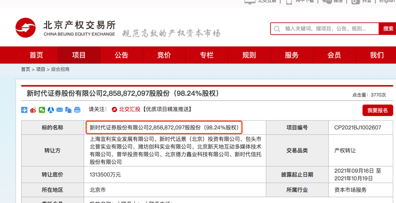Click the 首页 breadcrumb link
396x203 pixels.
26,69
